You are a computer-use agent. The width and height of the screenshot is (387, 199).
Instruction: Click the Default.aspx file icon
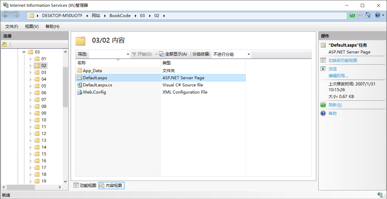point(79,78)
